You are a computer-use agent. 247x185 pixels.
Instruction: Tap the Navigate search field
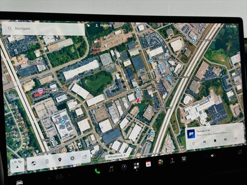tap(43, 29)
